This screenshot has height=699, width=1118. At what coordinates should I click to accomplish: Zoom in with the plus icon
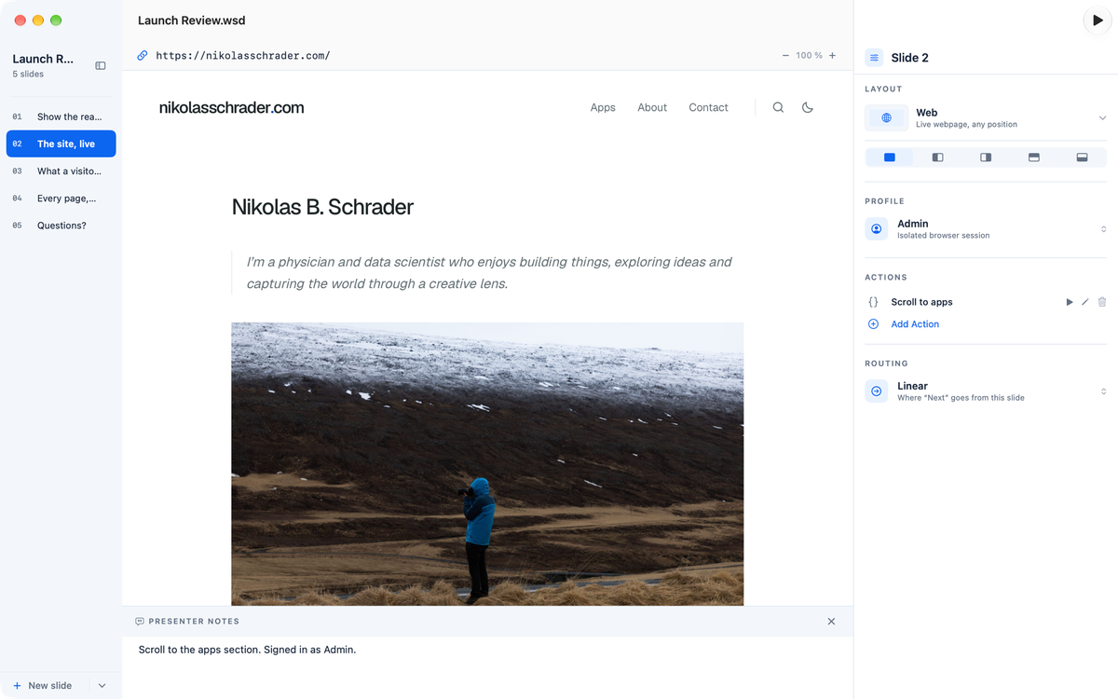pyautogui.click(x=833, y=56)
